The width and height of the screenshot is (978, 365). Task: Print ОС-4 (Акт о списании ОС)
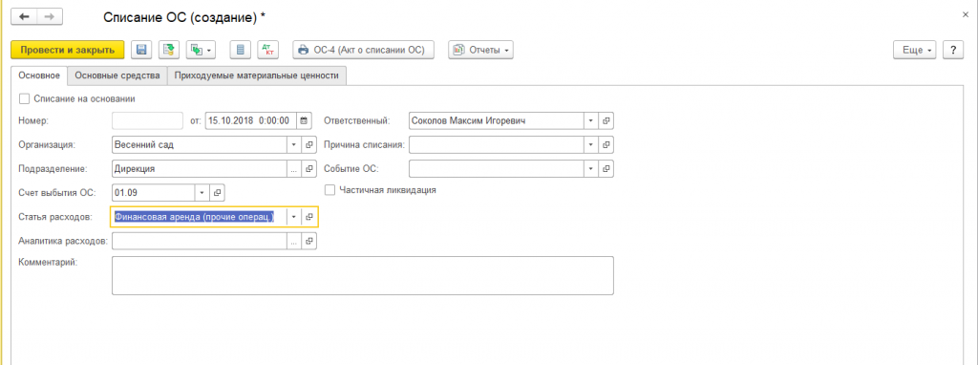[363, 50]
